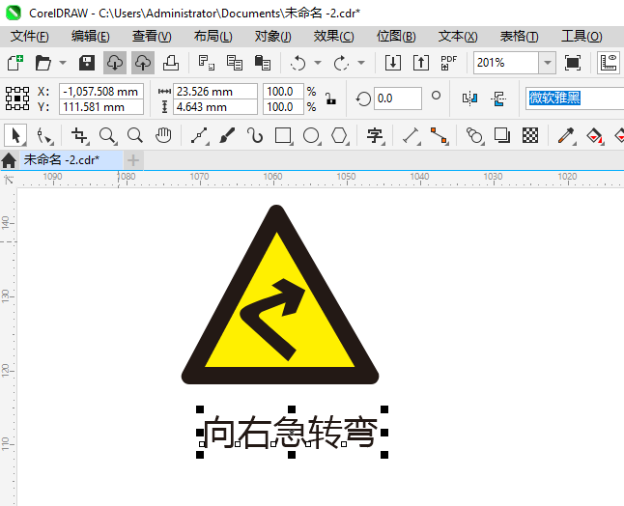Copy the selection with the Copy icon
Viewport: 624px width, 506px height.
click(x=235, y=63)
